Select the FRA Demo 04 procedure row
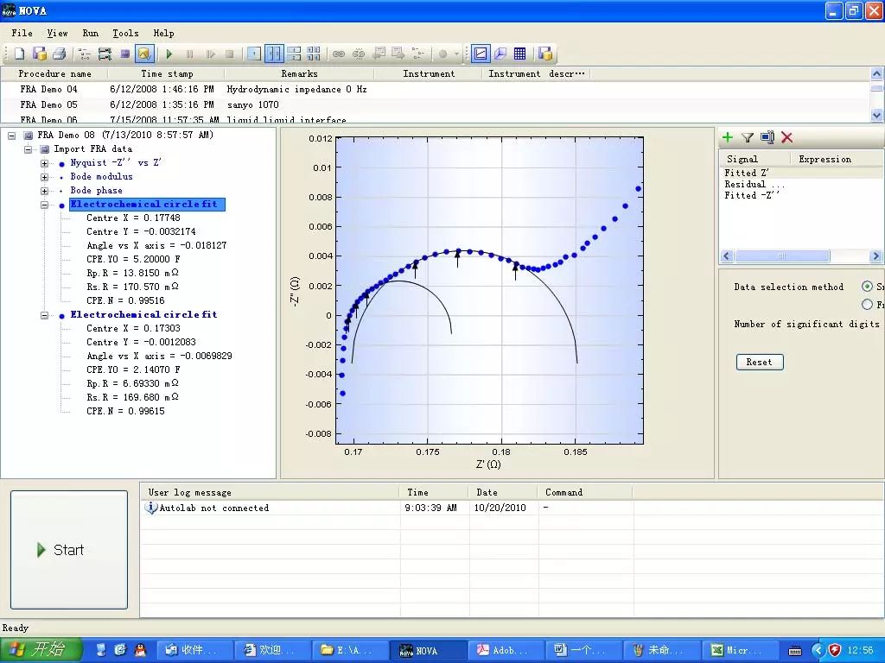This screenshot has width=885, height=663. (435, 89)
